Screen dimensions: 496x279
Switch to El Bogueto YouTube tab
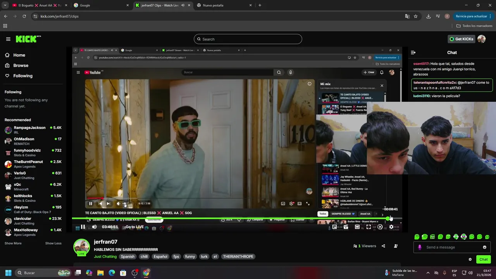pos(39,5)
